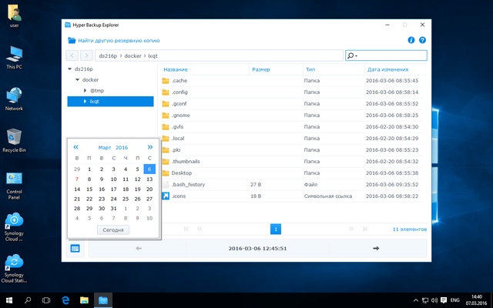Select March 17 in the calendar

(x=113, y=188)
